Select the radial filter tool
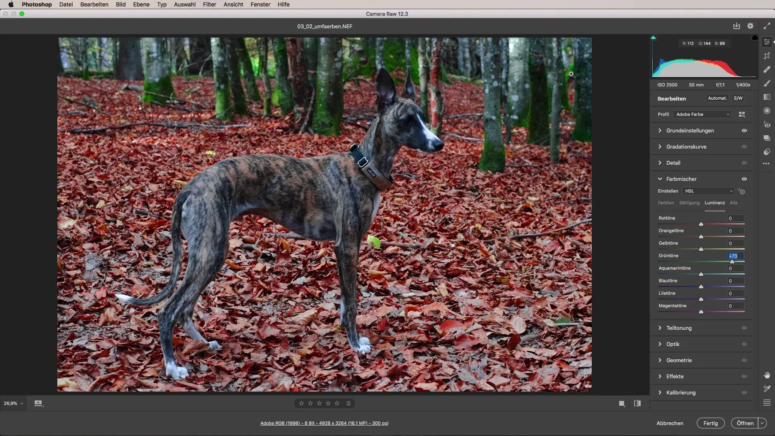Viewport: 775px width, 436px height. (767, 111)
